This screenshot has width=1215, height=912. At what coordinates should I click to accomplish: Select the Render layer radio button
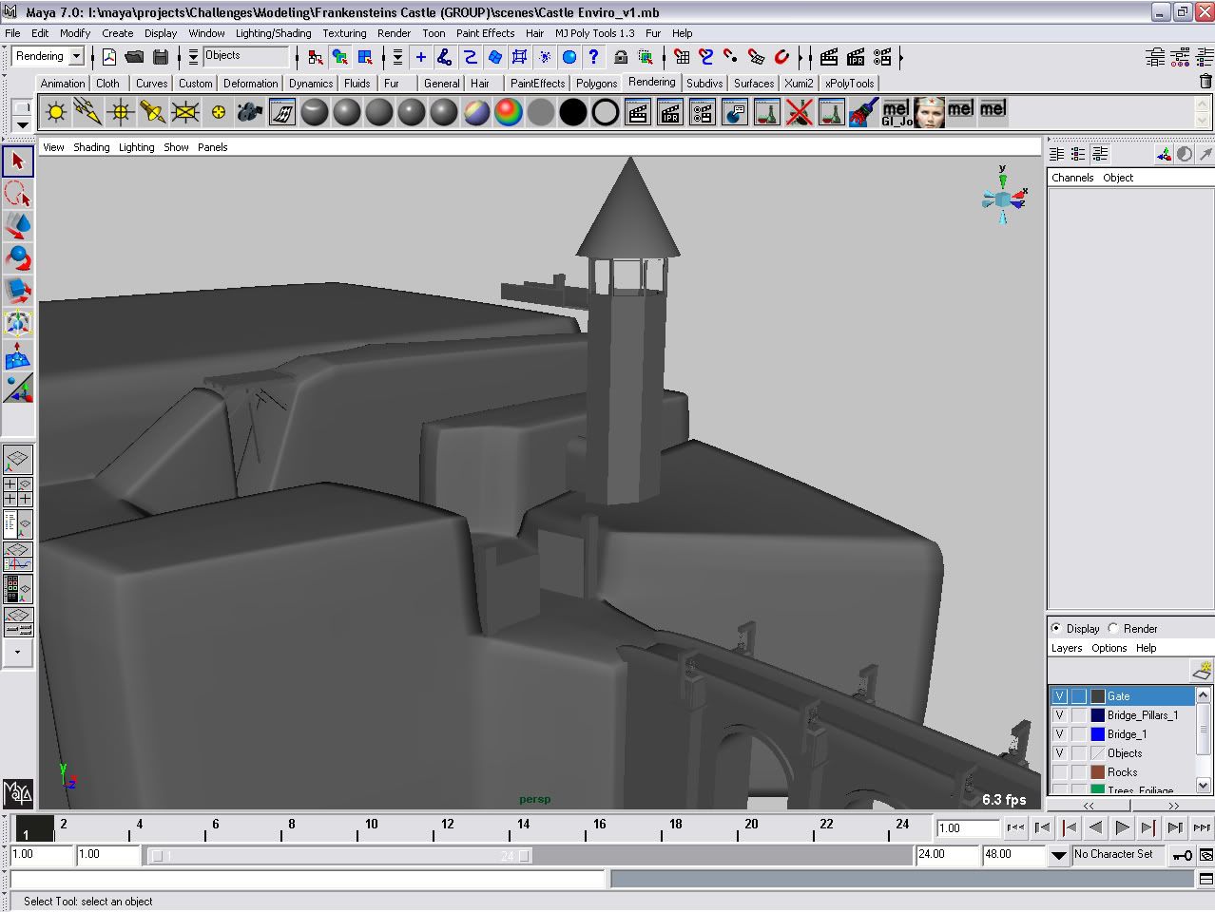1113,628
